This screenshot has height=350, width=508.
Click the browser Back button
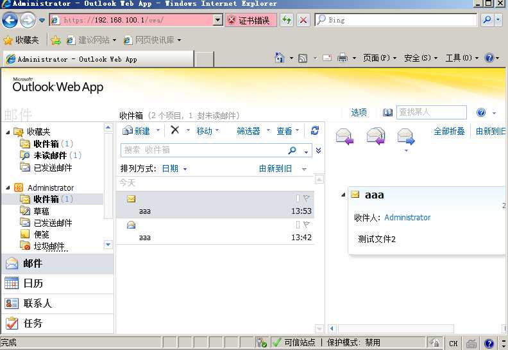coord(10,21)
